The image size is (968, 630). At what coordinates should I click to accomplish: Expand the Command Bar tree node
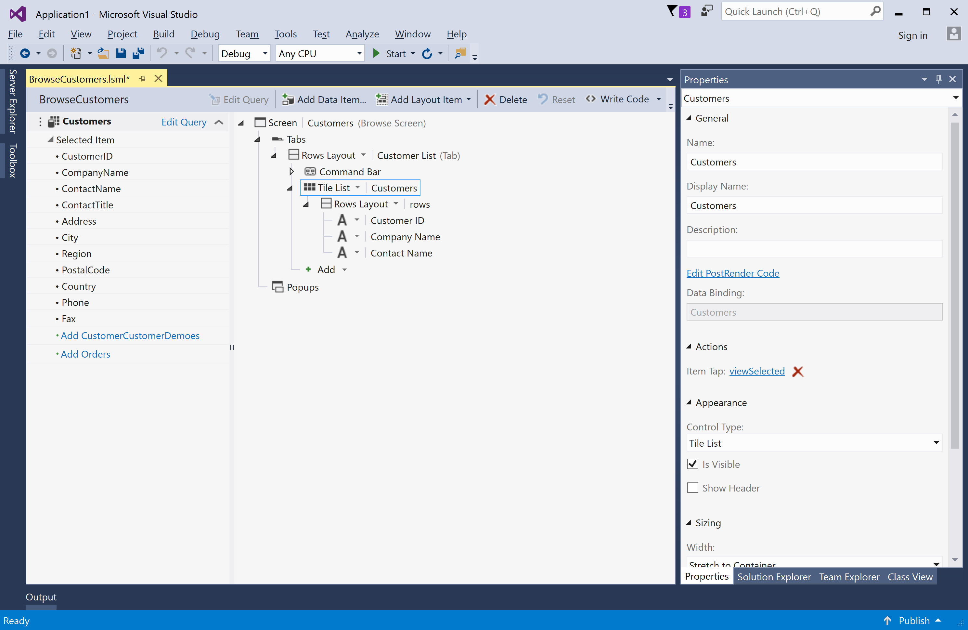[x=291, y=171]
